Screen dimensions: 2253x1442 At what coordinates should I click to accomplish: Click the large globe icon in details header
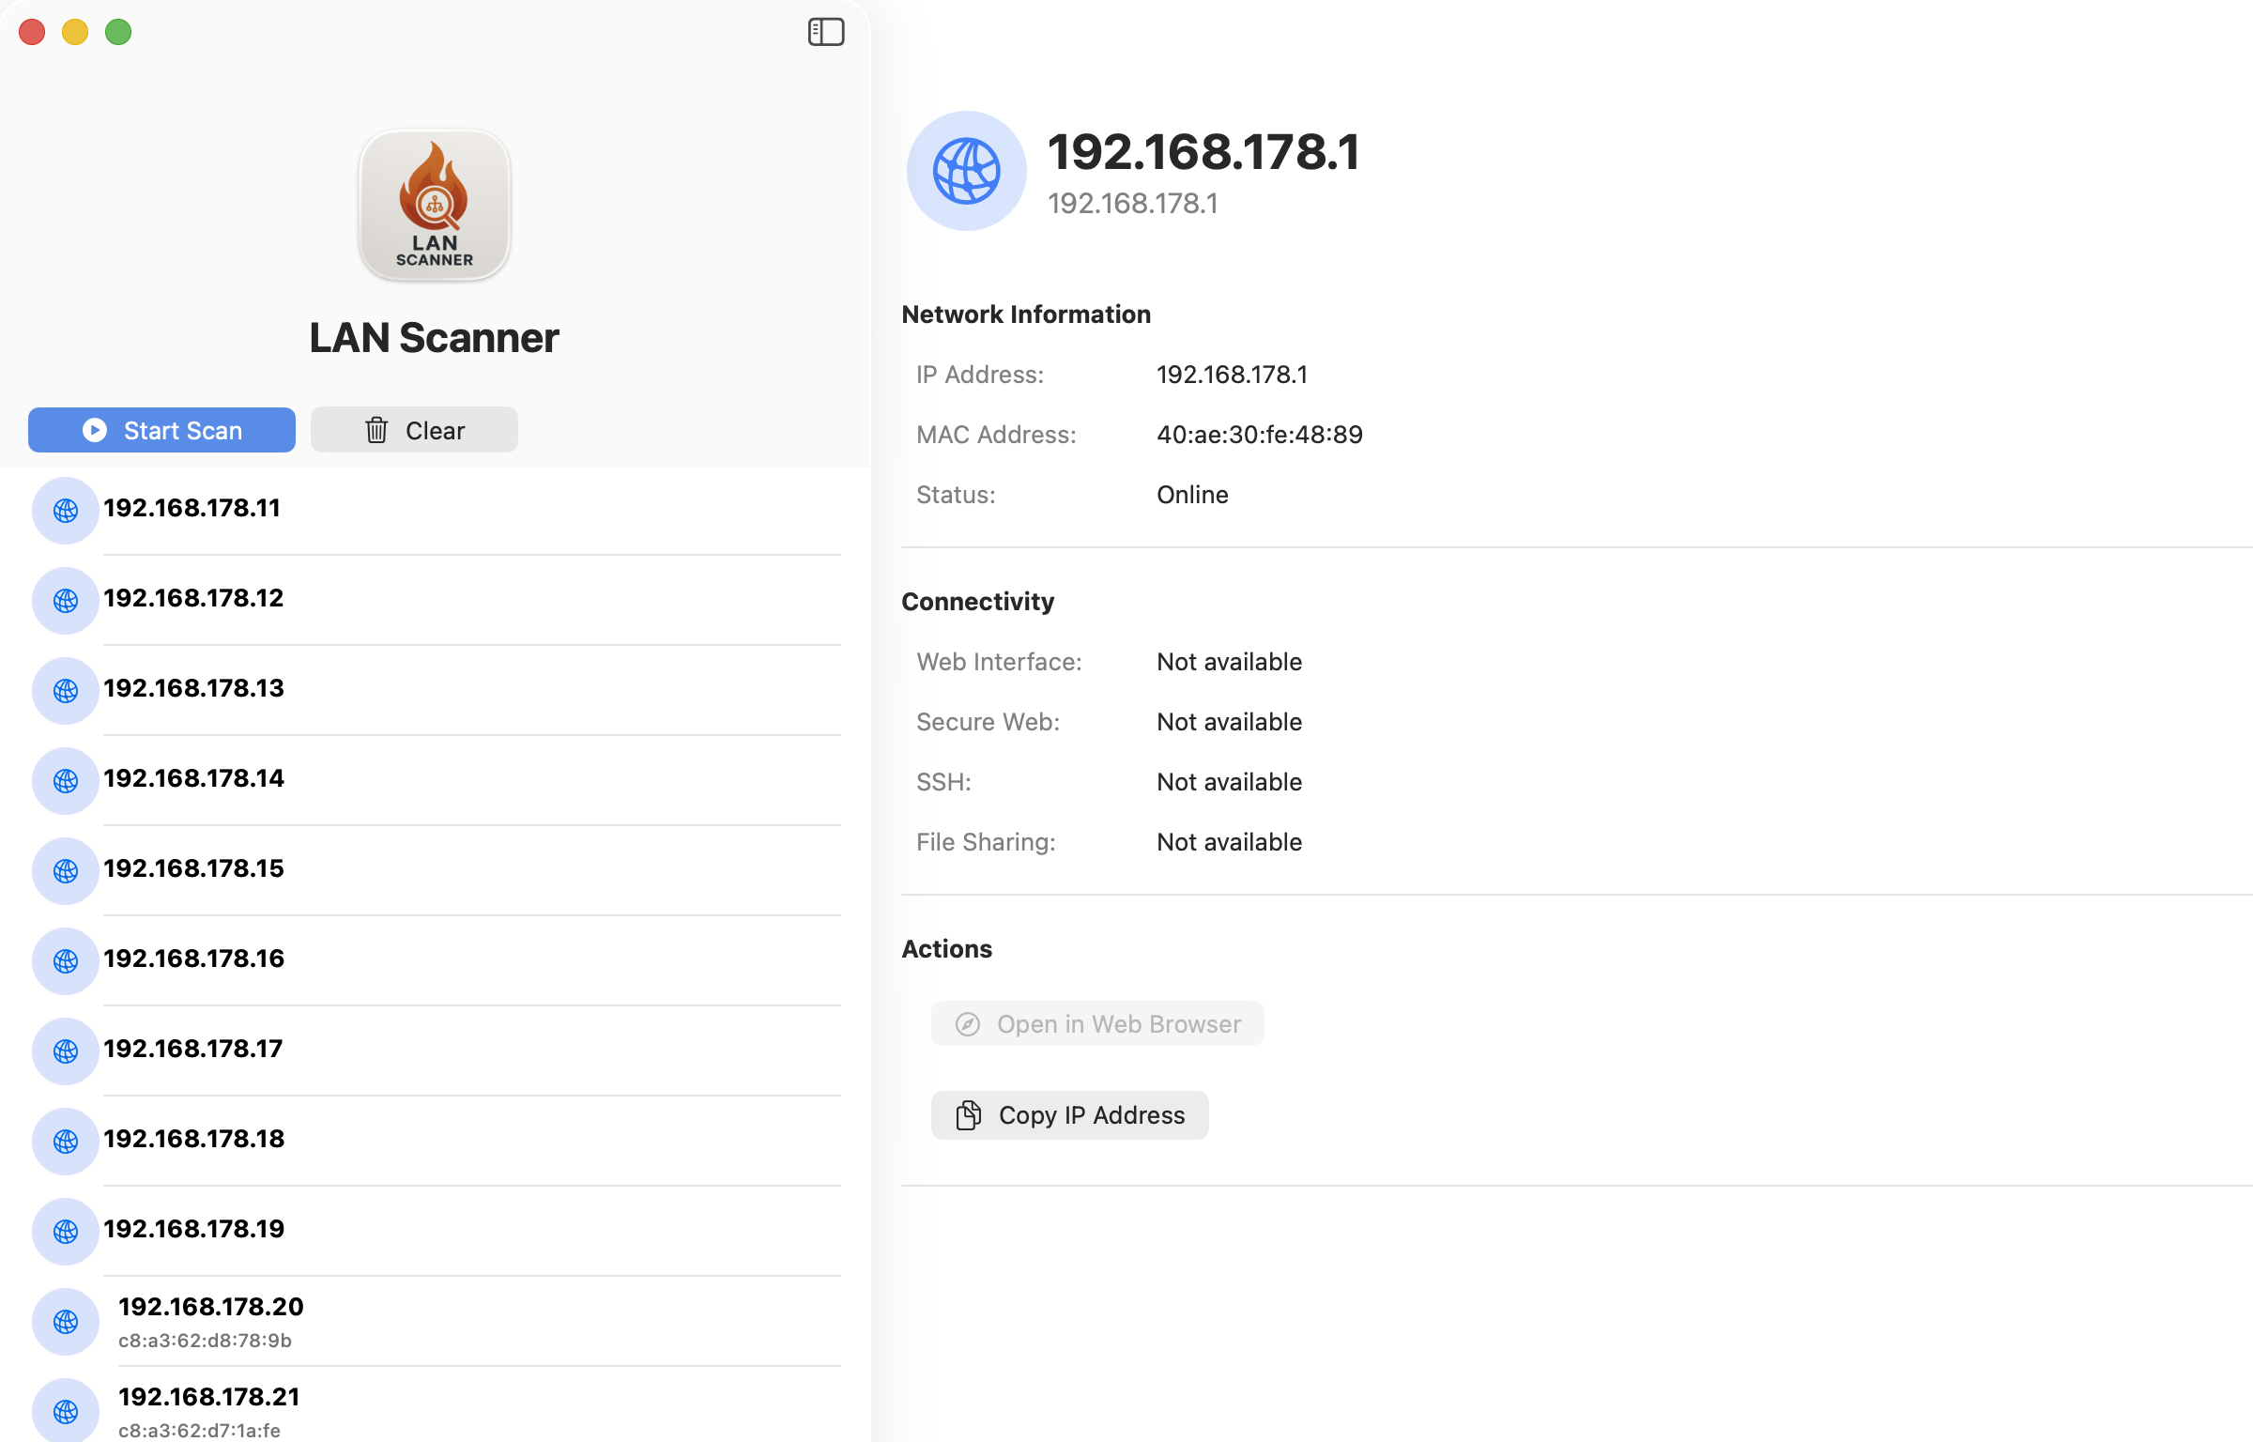click(966, 171)
